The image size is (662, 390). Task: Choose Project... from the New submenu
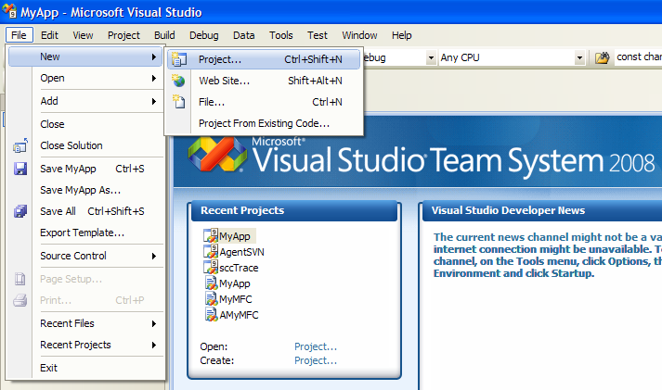[264, 59]
